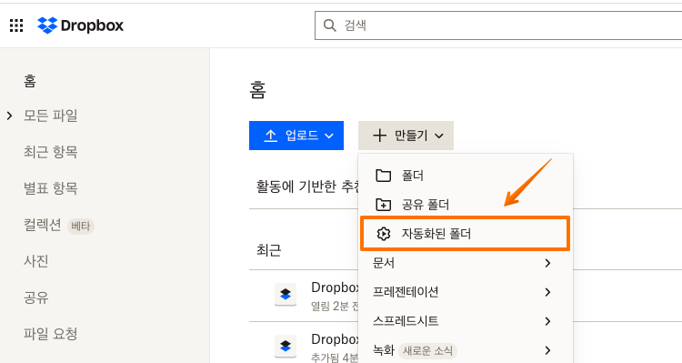The image size is (682, 363).
Task: Click the Dropbox logo
Action: pos(80,25)
